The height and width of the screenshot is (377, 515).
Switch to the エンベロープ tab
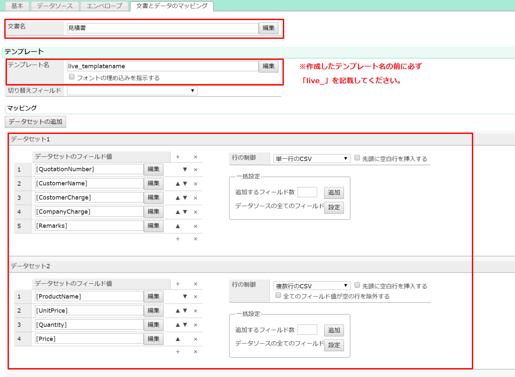(104, 6)
